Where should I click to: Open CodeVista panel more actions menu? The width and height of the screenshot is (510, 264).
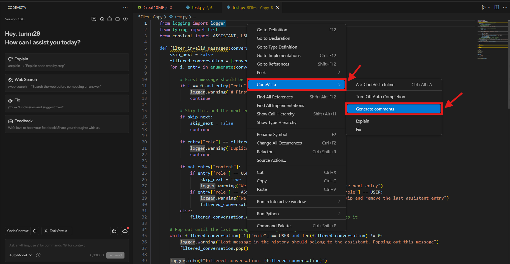tap(125, 7)
